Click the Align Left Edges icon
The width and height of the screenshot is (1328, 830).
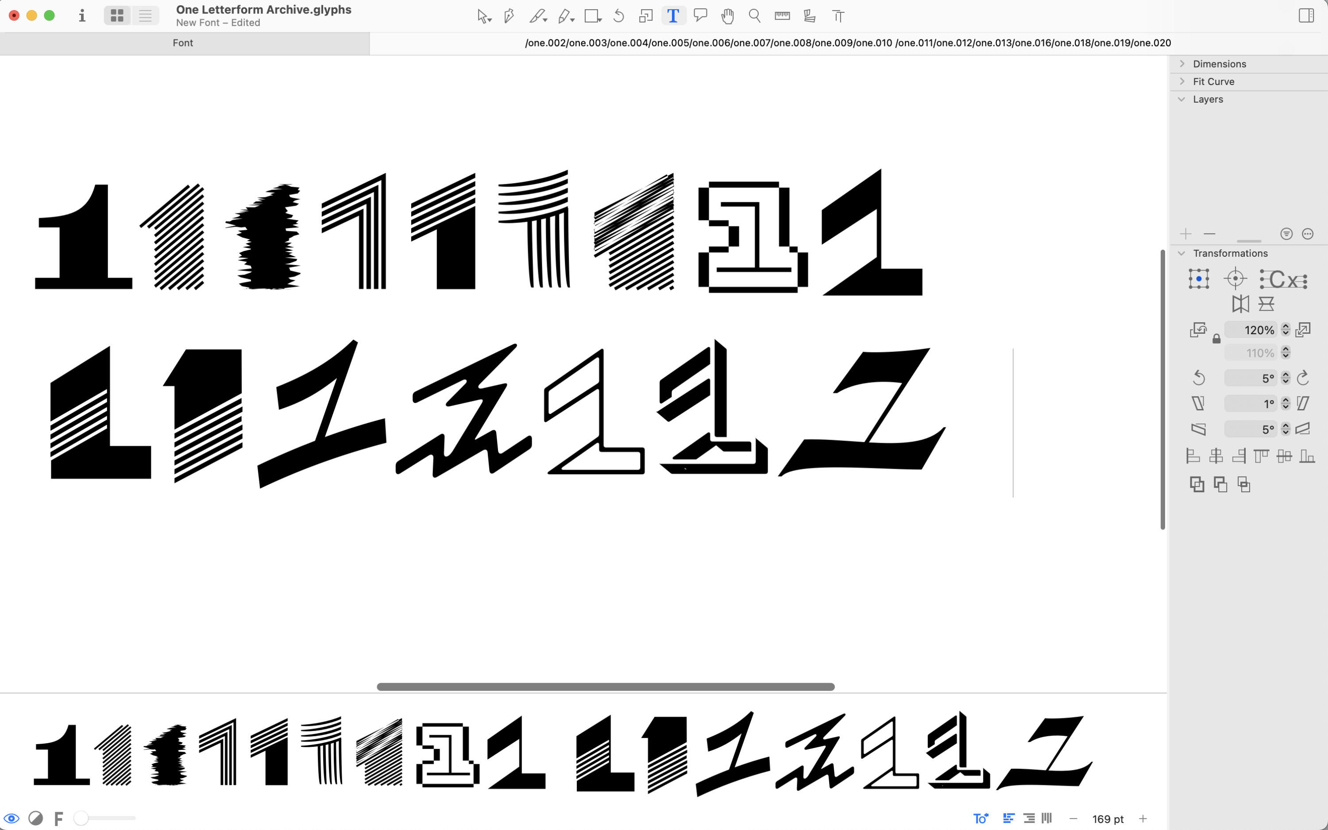click(x=1193, y=456)
